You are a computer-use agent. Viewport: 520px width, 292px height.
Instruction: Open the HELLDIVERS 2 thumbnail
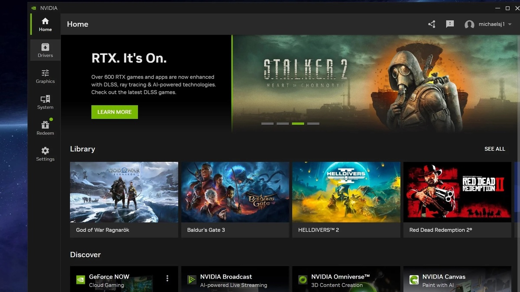click(x=346, y=192)
